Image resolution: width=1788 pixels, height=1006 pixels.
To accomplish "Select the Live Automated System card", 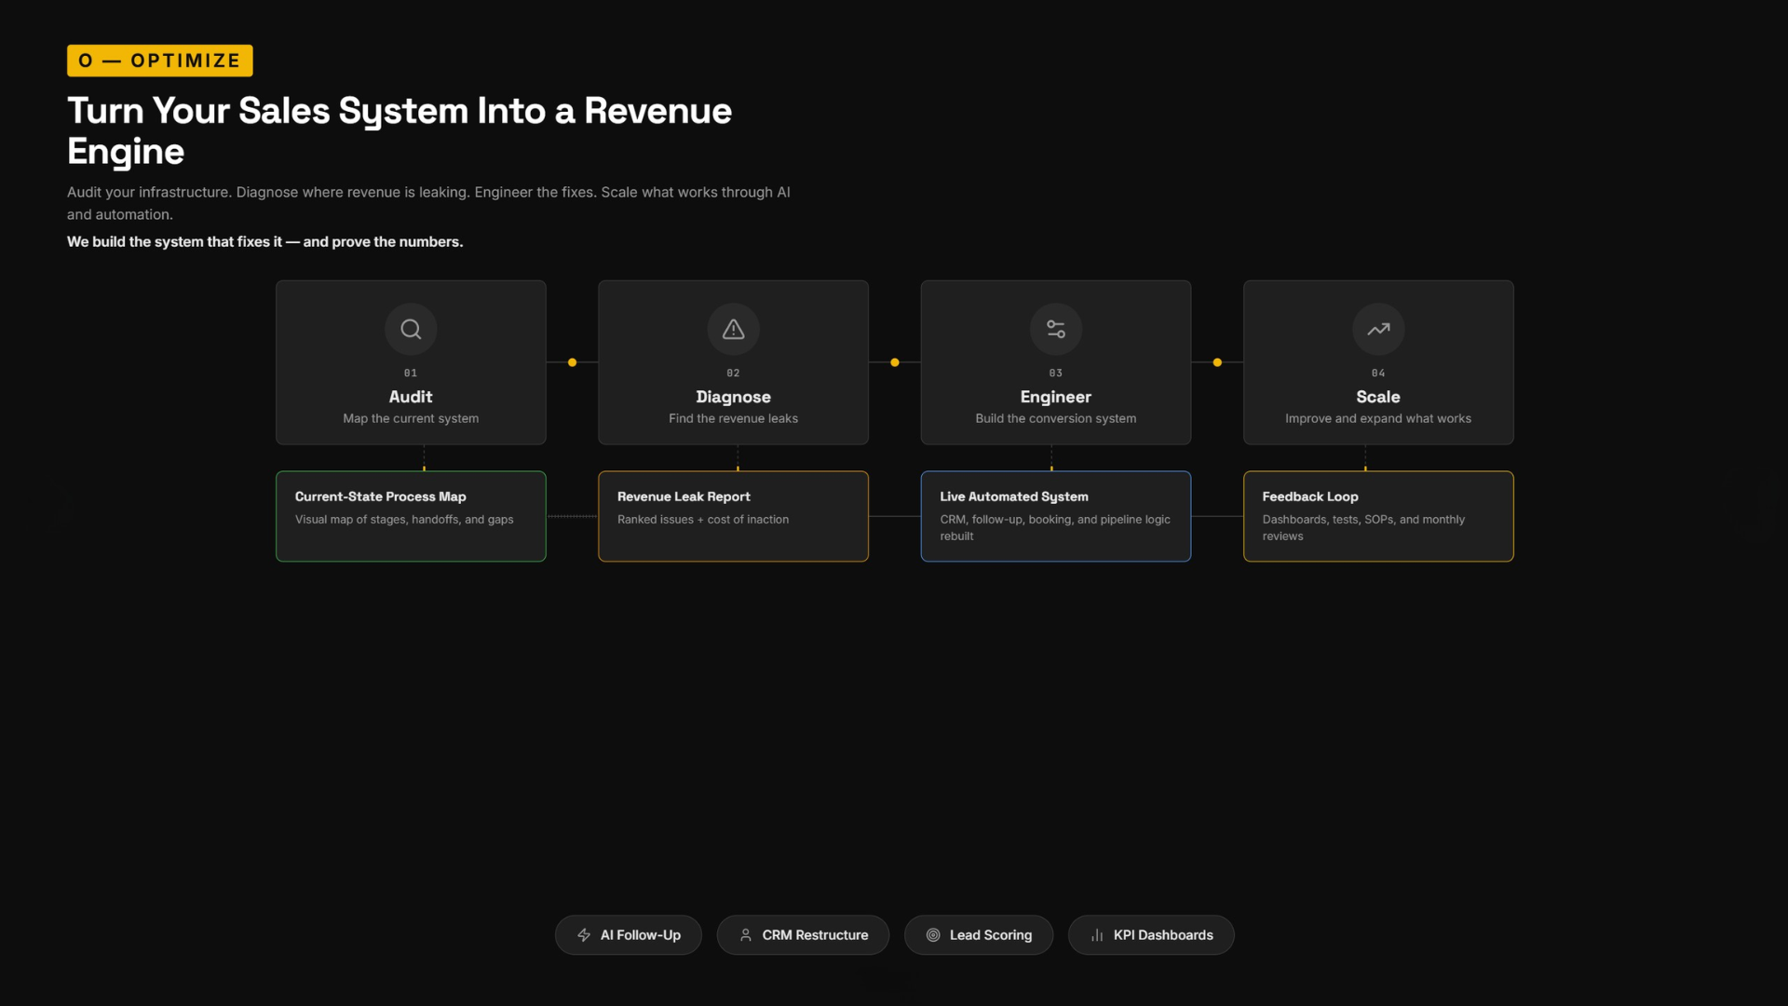I will pyautogui.click(x=1056, y=516).
